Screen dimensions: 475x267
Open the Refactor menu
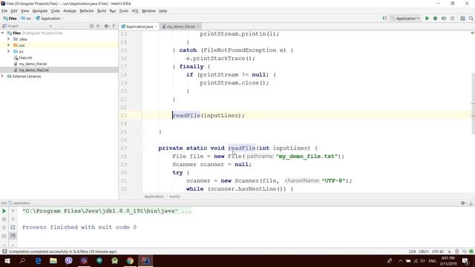click(x=87, y=11)
